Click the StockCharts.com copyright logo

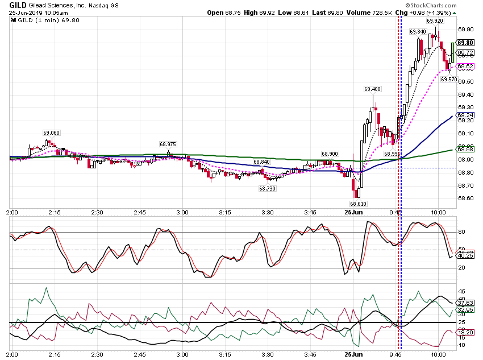coord(431,5)
